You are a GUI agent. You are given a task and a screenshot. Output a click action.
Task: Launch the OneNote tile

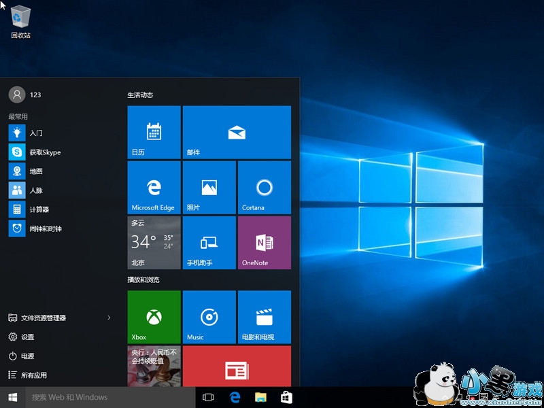pos(264,242)
